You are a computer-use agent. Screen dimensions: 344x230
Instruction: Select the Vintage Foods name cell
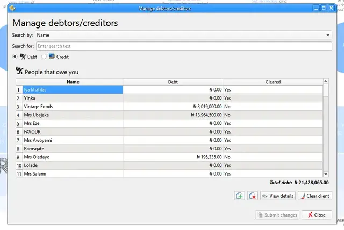click(x=73, y=107)
